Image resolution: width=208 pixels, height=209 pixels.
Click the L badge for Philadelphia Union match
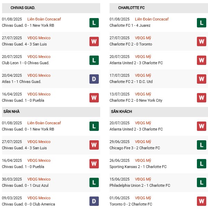[x=201, y=183]
